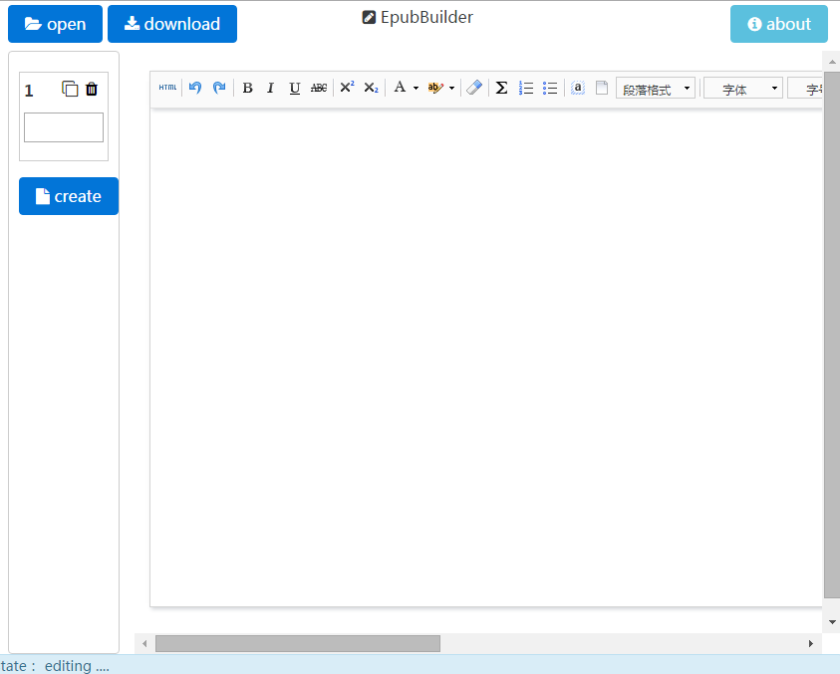Apply superscript formatting
The width and height of the screenshot is (840, 674).
pyautogui.click(x=346, y=88)
